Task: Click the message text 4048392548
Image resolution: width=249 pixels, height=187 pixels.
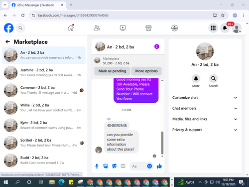Action: [117, 126]
